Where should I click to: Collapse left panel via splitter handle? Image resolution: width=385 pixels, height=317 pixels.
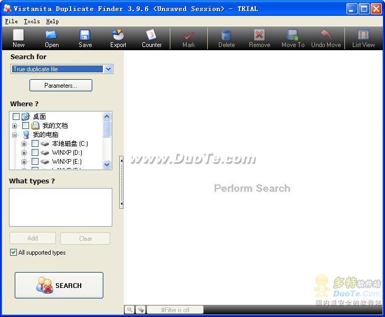pos(121,182)
